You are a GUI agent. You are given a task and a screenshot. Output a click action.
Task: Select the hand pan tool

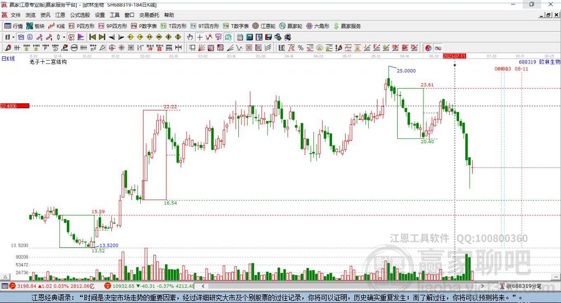tap(190, 37)
